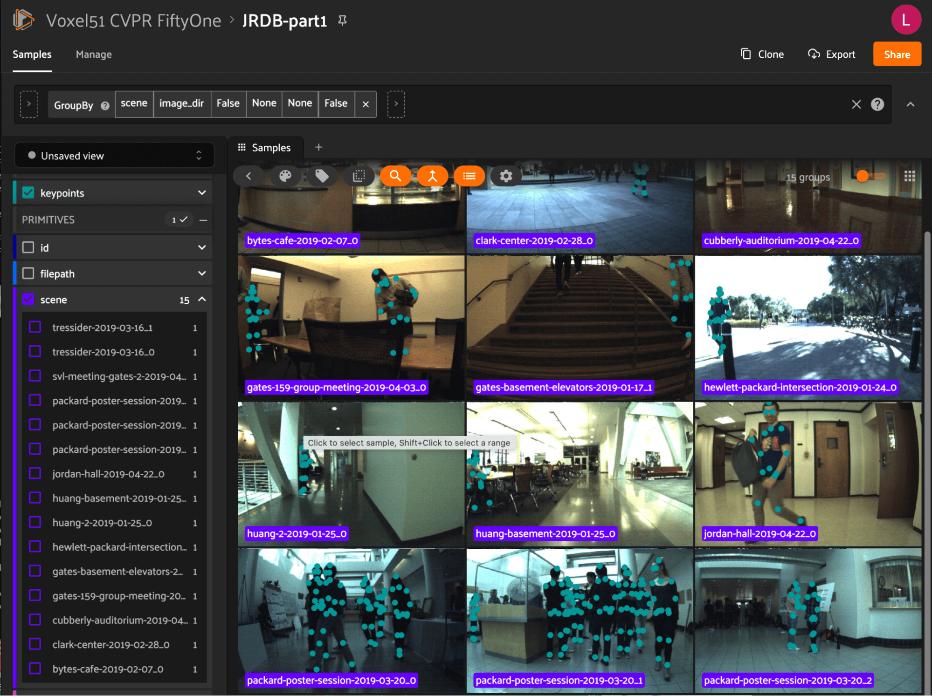This screenshot has width=932, height=696.
Task: Check the jordan-hall-2019-04-22_0 scene filter
Action: pos(35,474)
